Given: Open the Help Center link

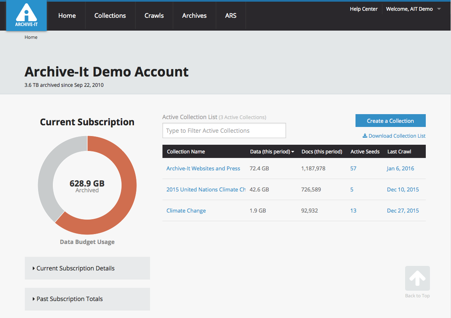Looking at the screenshot, I should point(363,9).
